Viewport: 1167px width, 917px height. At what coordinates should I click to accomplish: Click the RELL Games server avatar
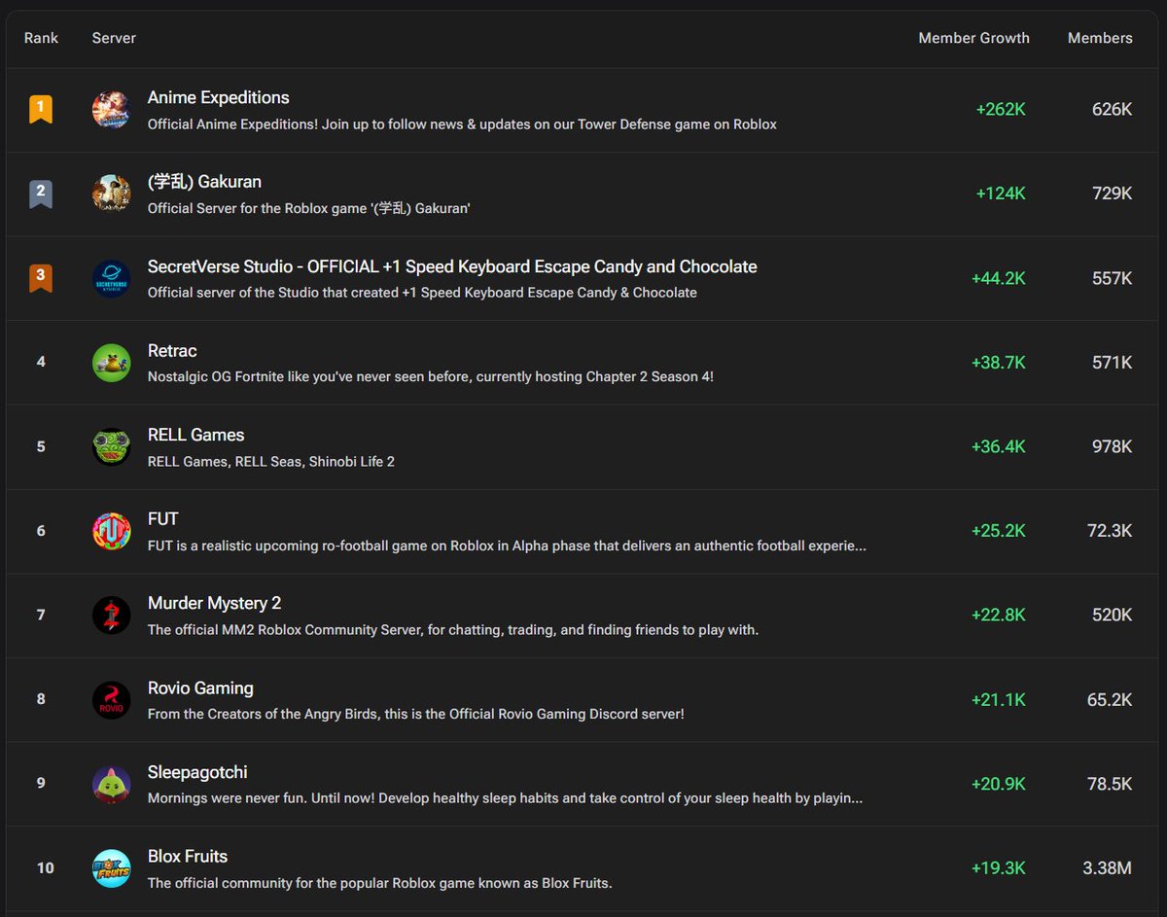[x=111, y=446]
